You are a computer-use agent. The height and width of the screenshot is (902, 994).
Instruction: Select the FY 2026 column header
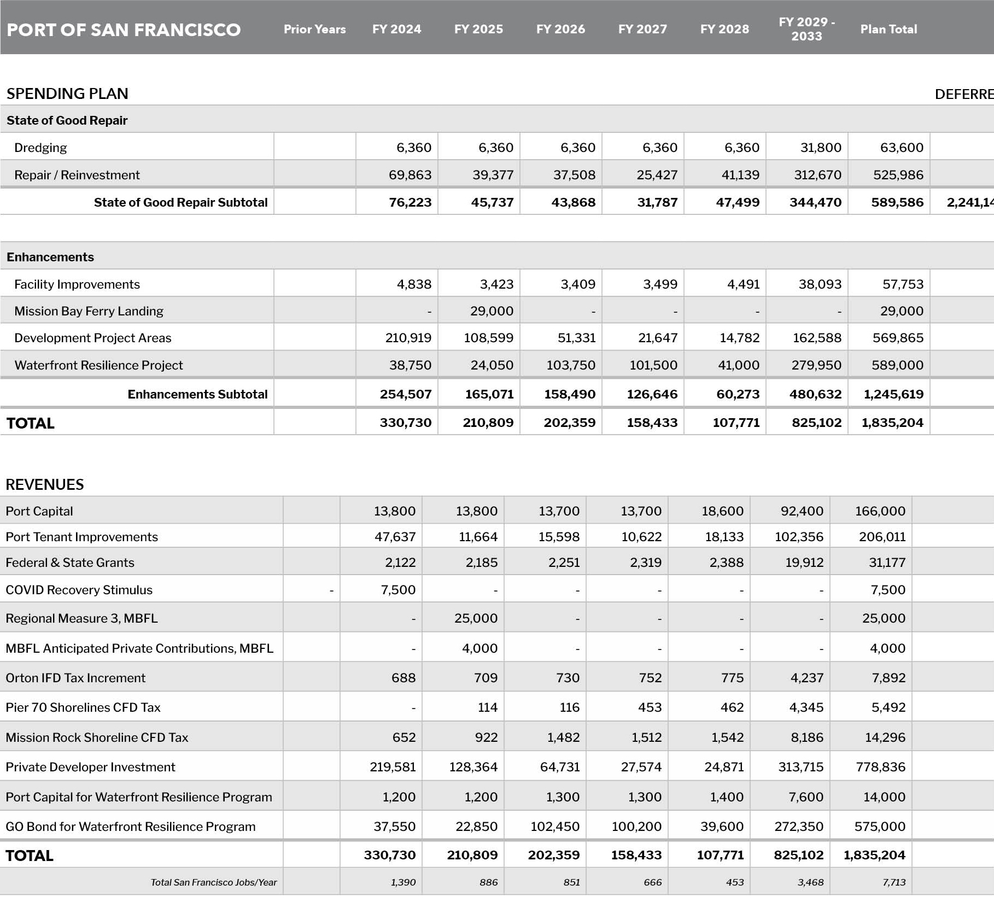(560, 29)
